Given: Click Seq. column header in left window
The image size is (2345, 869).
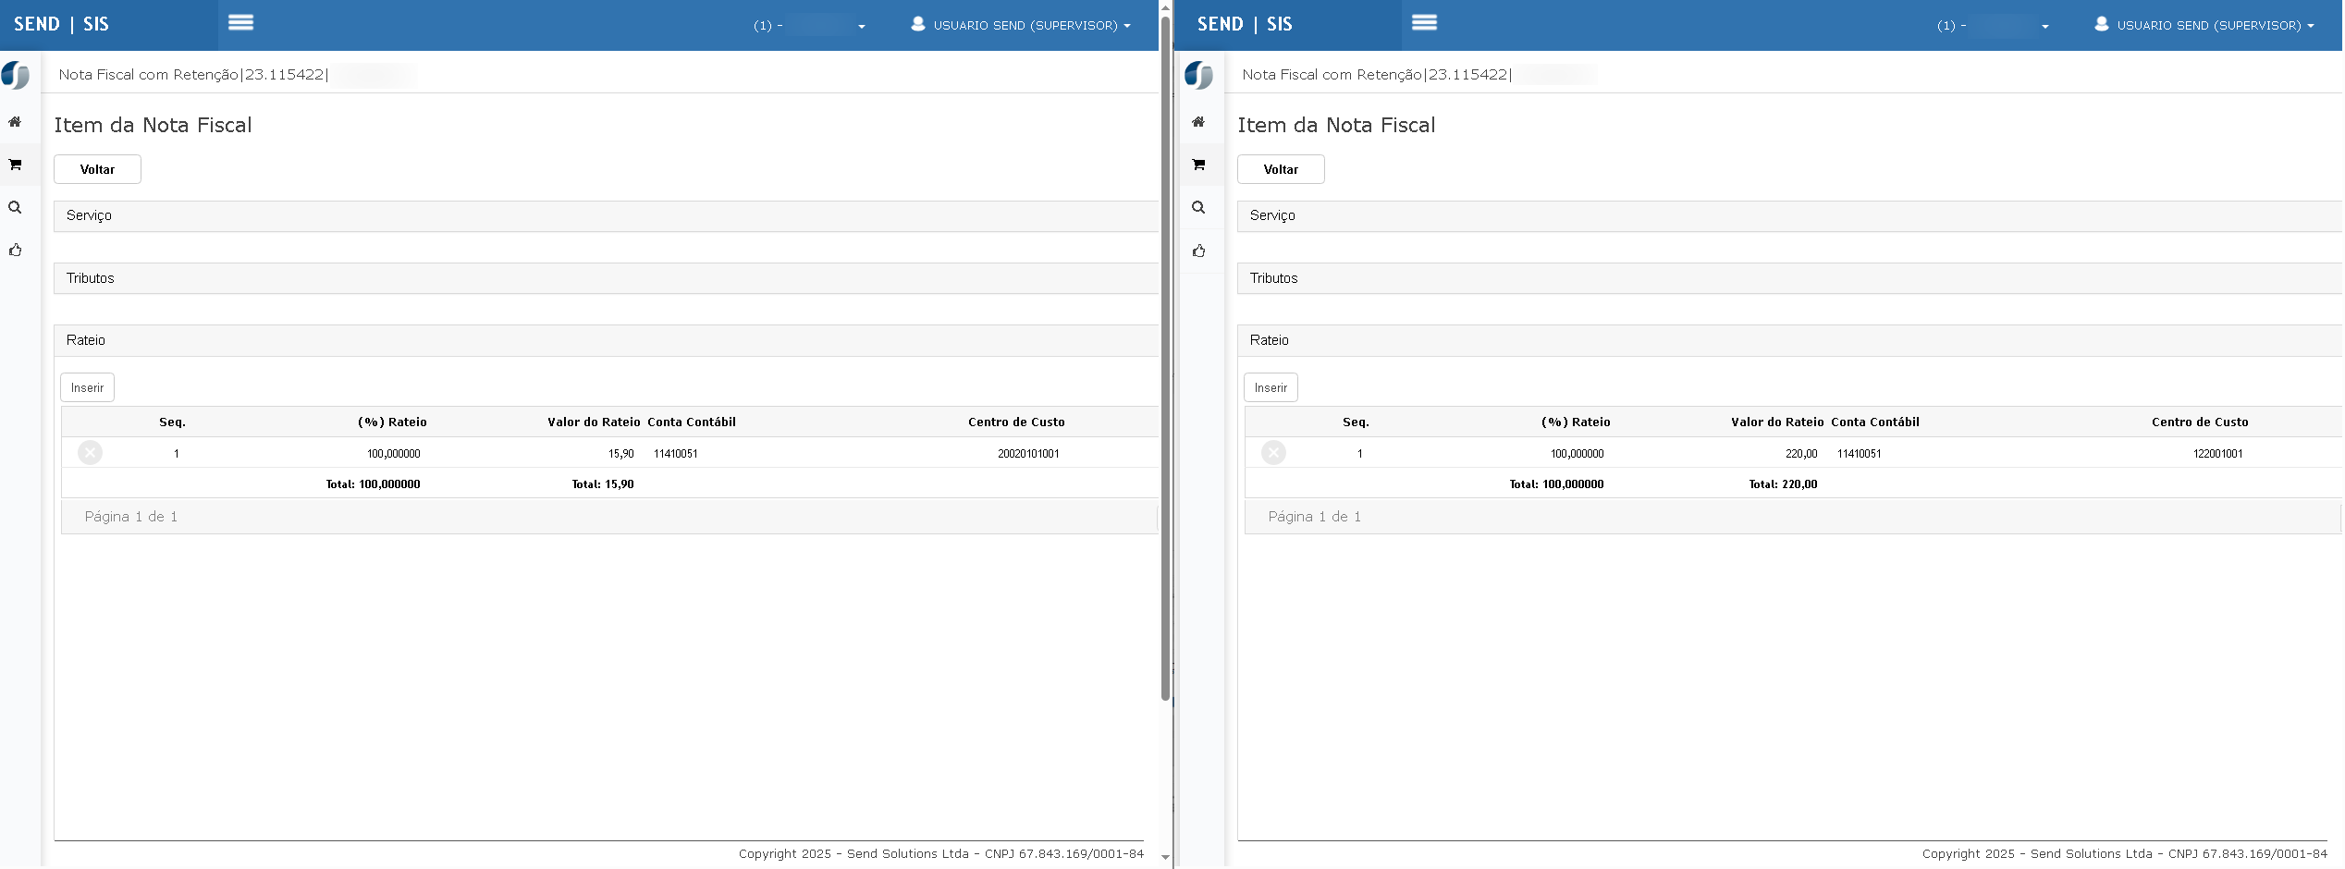Looking at the screenshot, I should tap(172, 422).
